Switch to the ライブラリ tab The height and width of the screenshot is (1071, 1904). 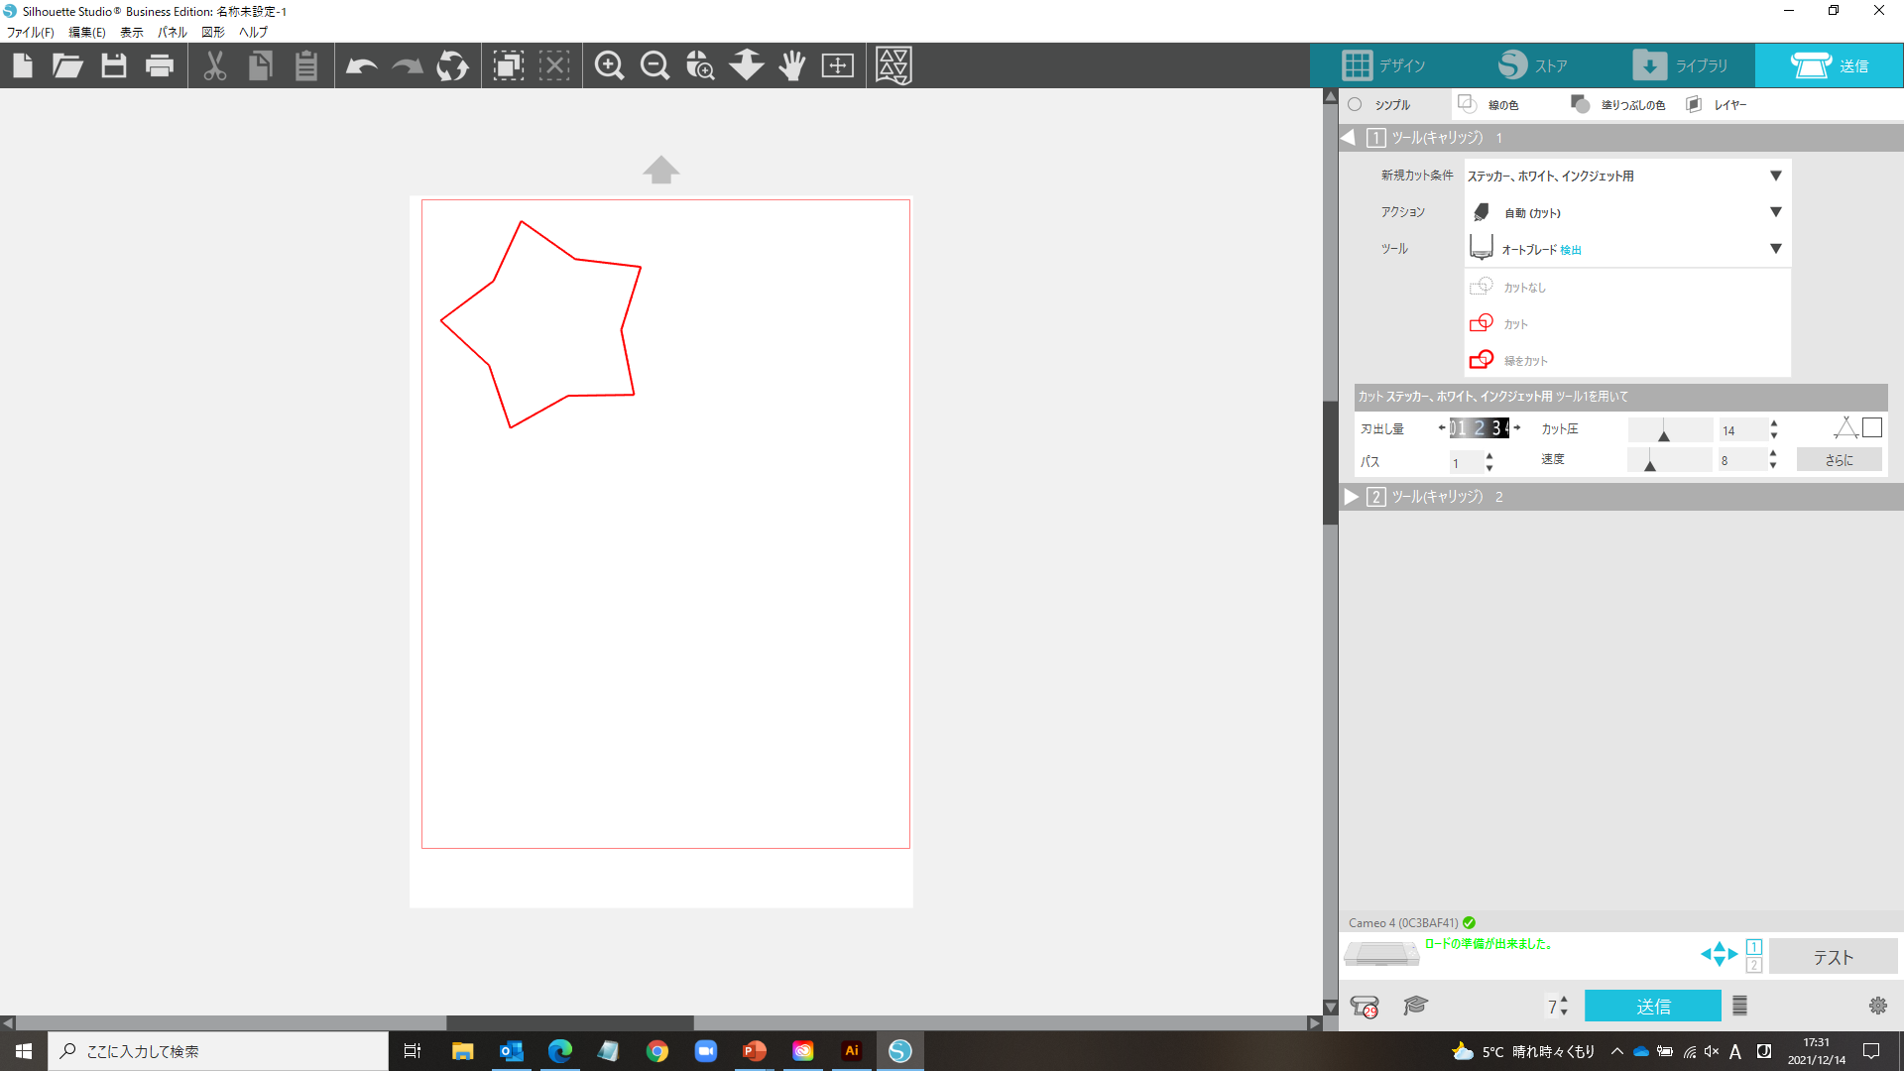pos(1681,65)
